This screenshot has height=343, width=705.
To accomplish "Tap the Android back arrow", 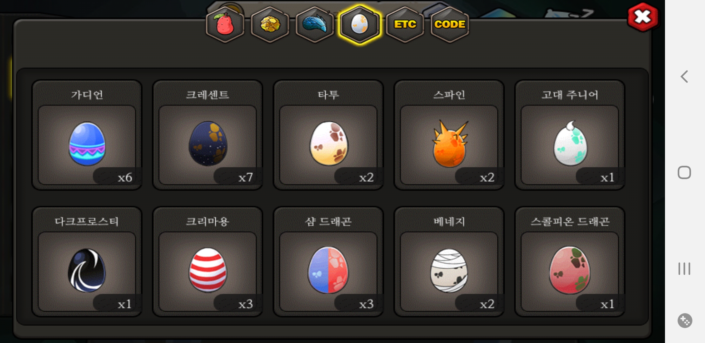I will pos(684,77).
